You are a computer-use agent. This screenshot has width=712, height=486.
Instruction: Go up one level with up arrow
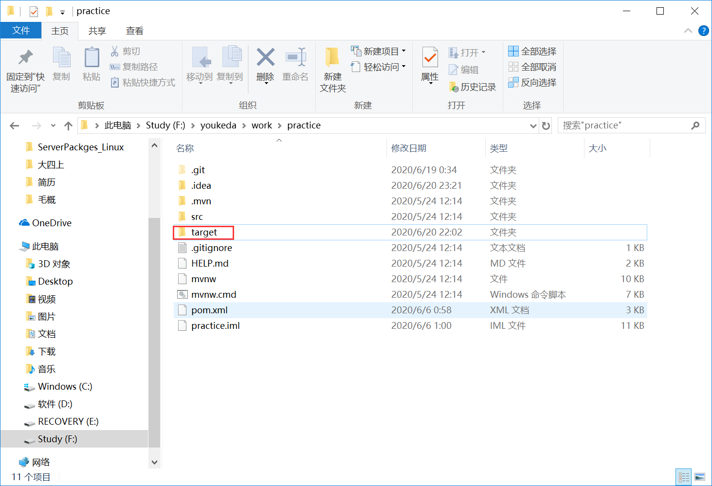click(68, 126)
